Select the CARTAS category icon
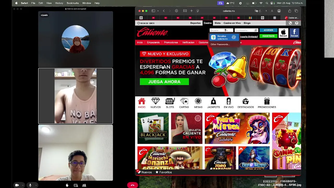 184,103
